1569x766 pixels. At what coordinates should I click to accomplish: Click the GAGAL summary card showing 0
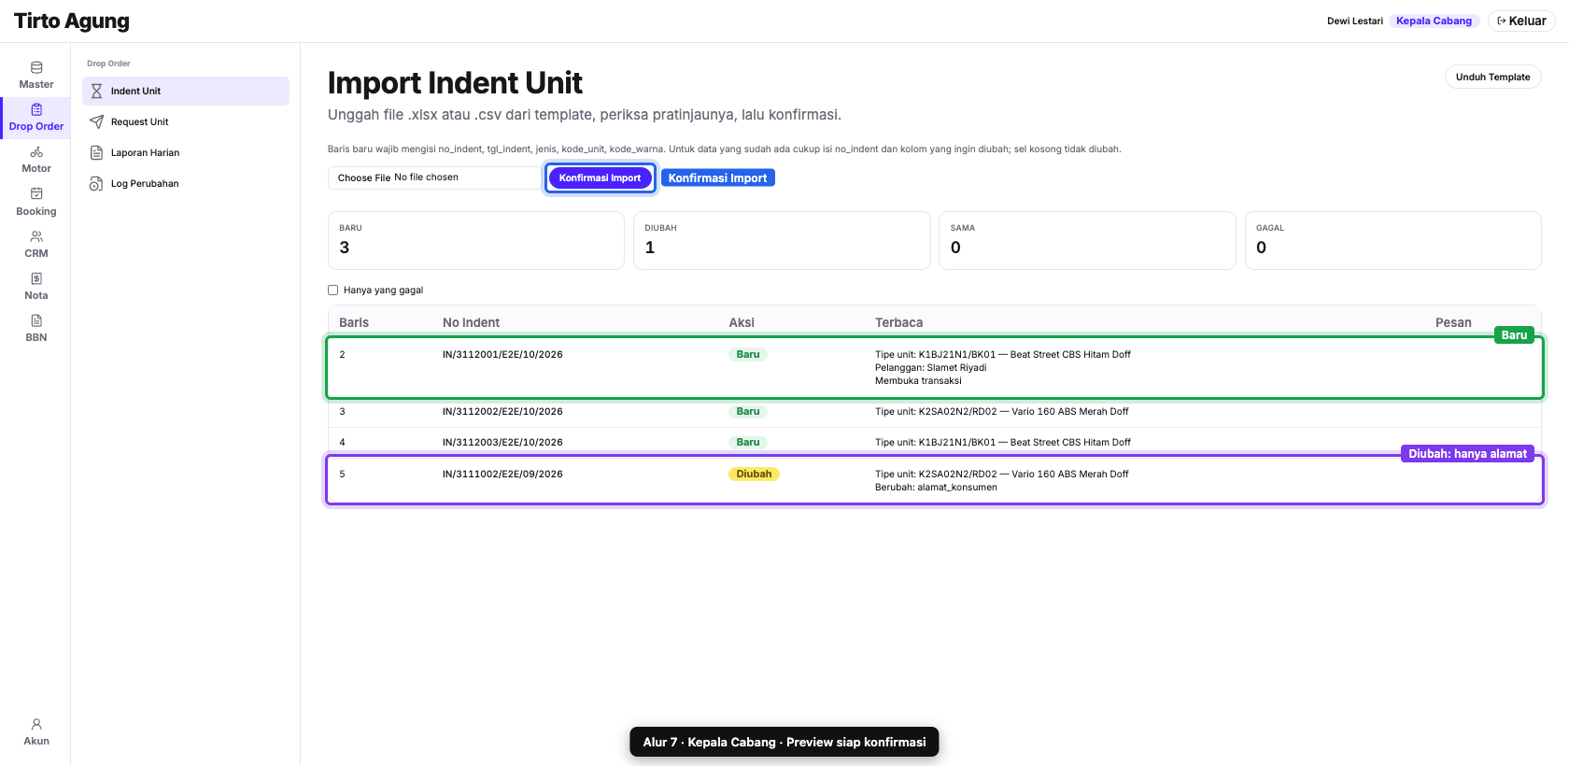tap(1392, 240)
